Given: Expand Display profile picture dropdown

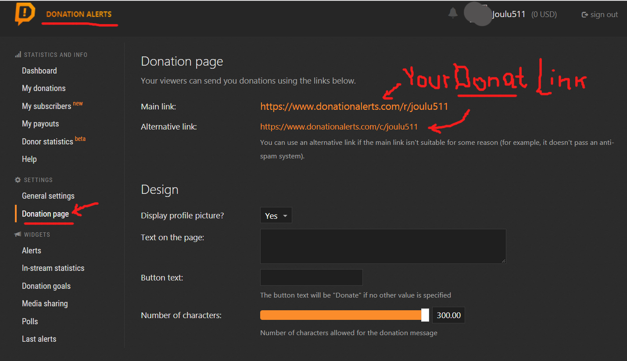Looking at the screenshot, I should (x=276, y=215).
